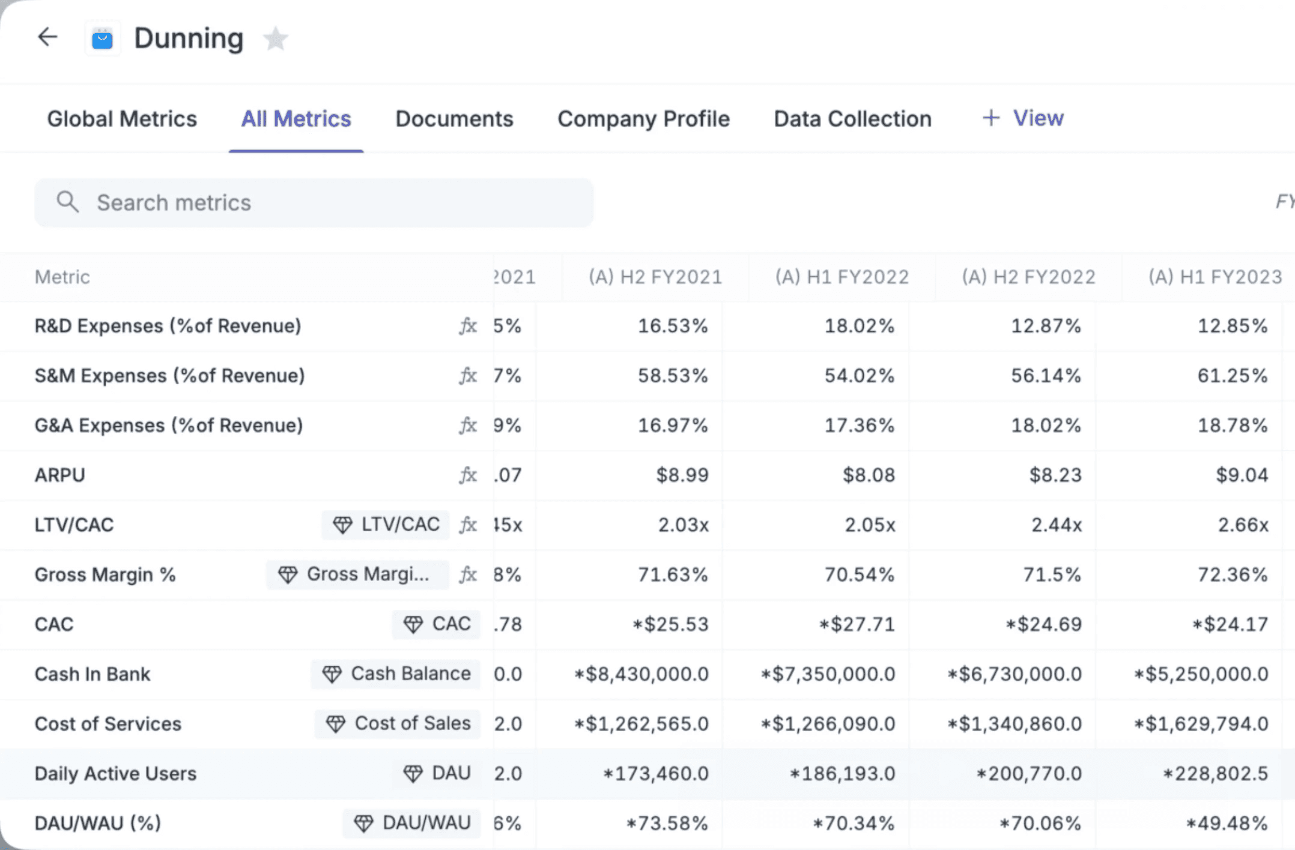Click the plus icon beside View
The width and height of the screenshot is (1295, 850).
coord(990,118)
